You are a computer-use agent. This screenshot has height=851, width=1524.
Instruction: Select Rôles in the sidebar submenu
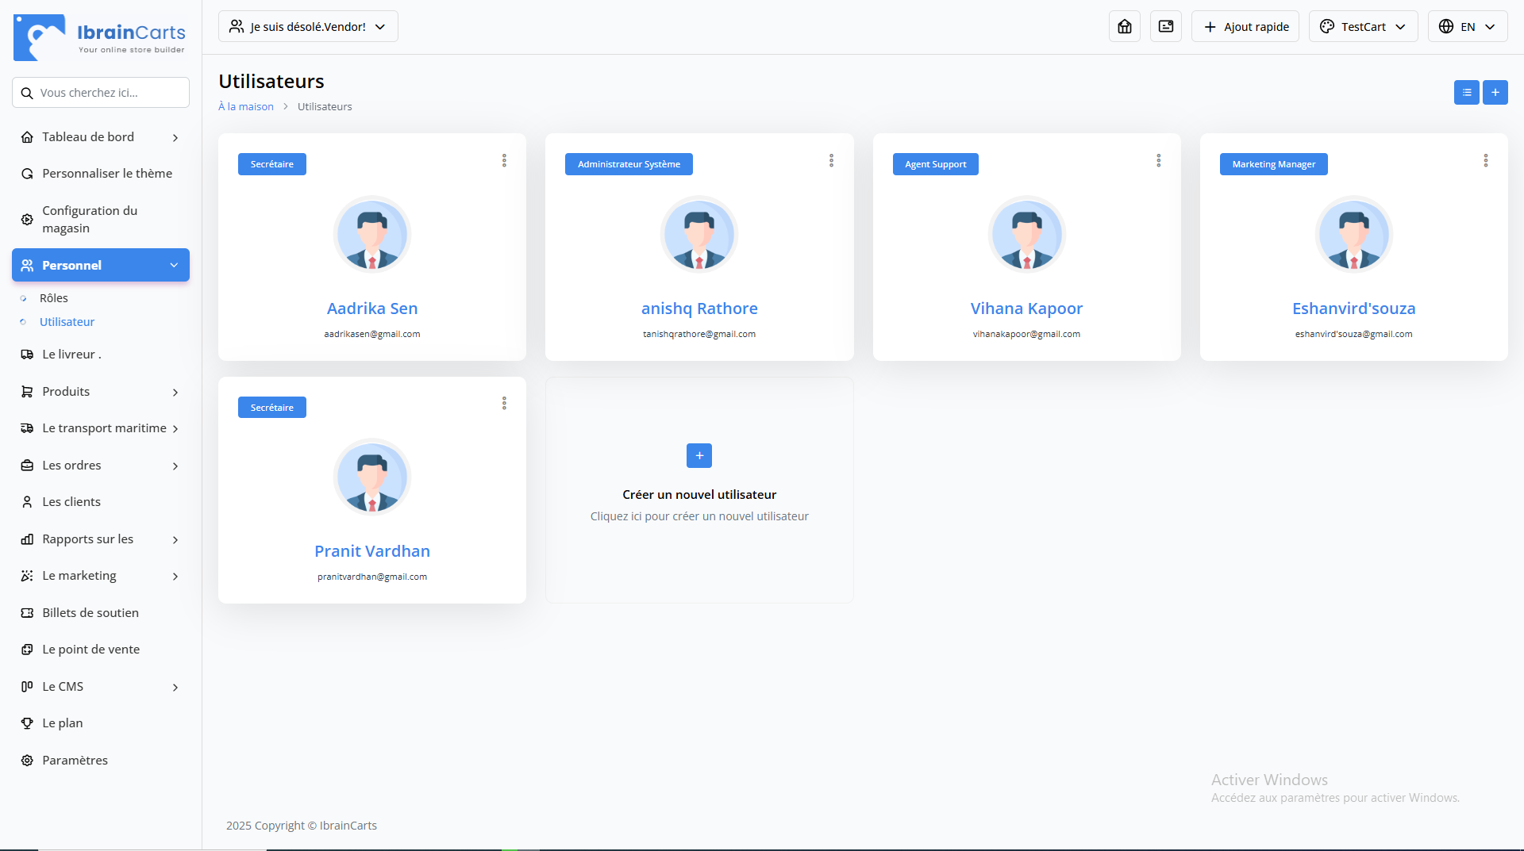coord(54,298)
